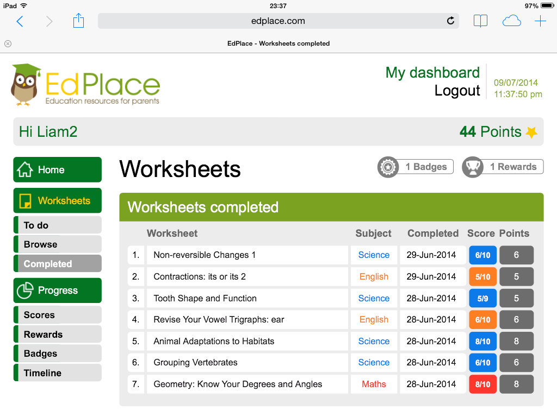Tap the edplace.com address bar
The image size is (557, 417).
278,21
